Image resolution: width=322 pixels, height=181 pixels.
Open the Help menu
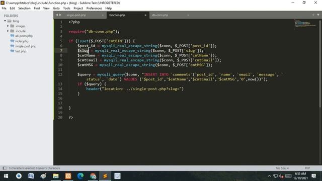[x=109, y=8]
